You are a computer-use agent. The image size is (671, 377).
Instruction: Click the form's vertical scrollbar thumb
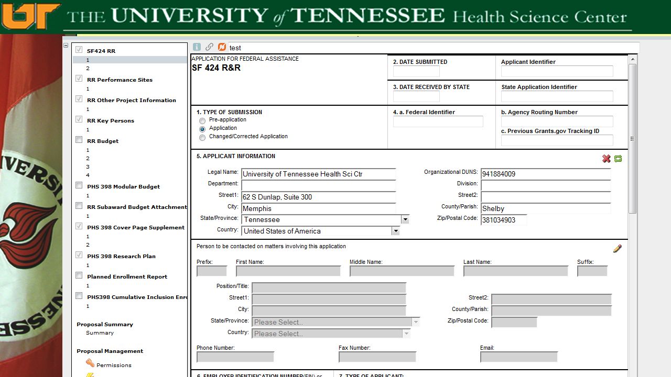[632, 138]
